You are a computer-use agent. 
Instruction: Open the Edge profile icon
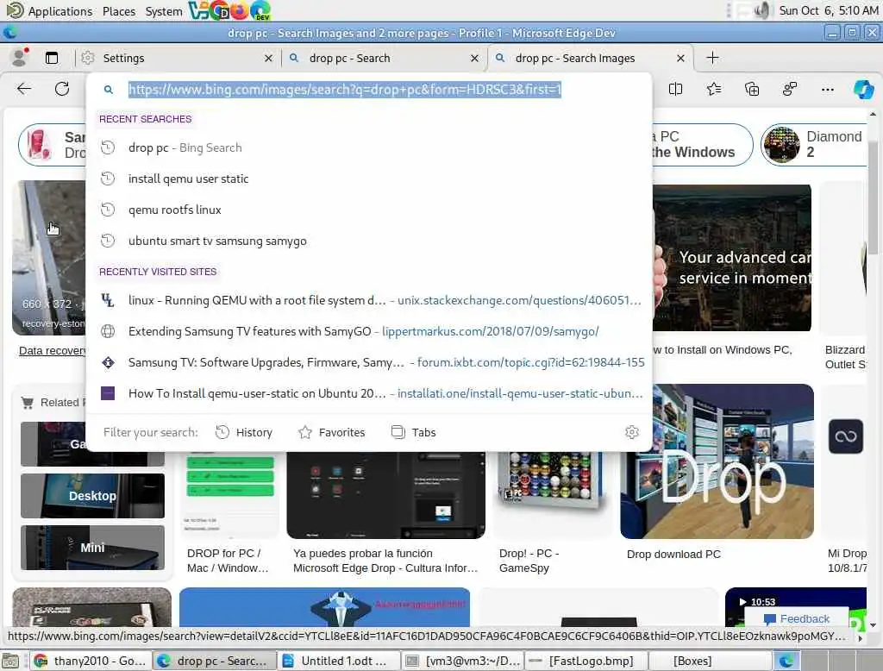[21, 58]
